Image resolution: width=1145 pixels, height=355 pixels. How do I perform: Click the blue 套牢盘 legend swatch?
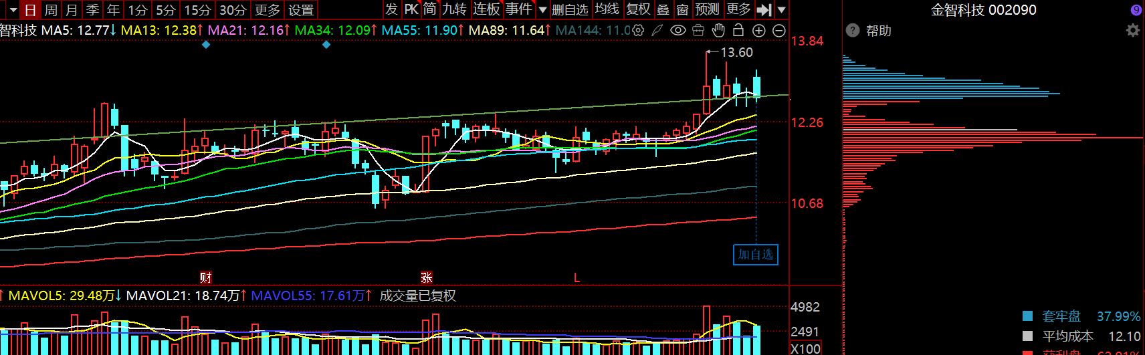pyautogui.click(x=1027, y=316)
